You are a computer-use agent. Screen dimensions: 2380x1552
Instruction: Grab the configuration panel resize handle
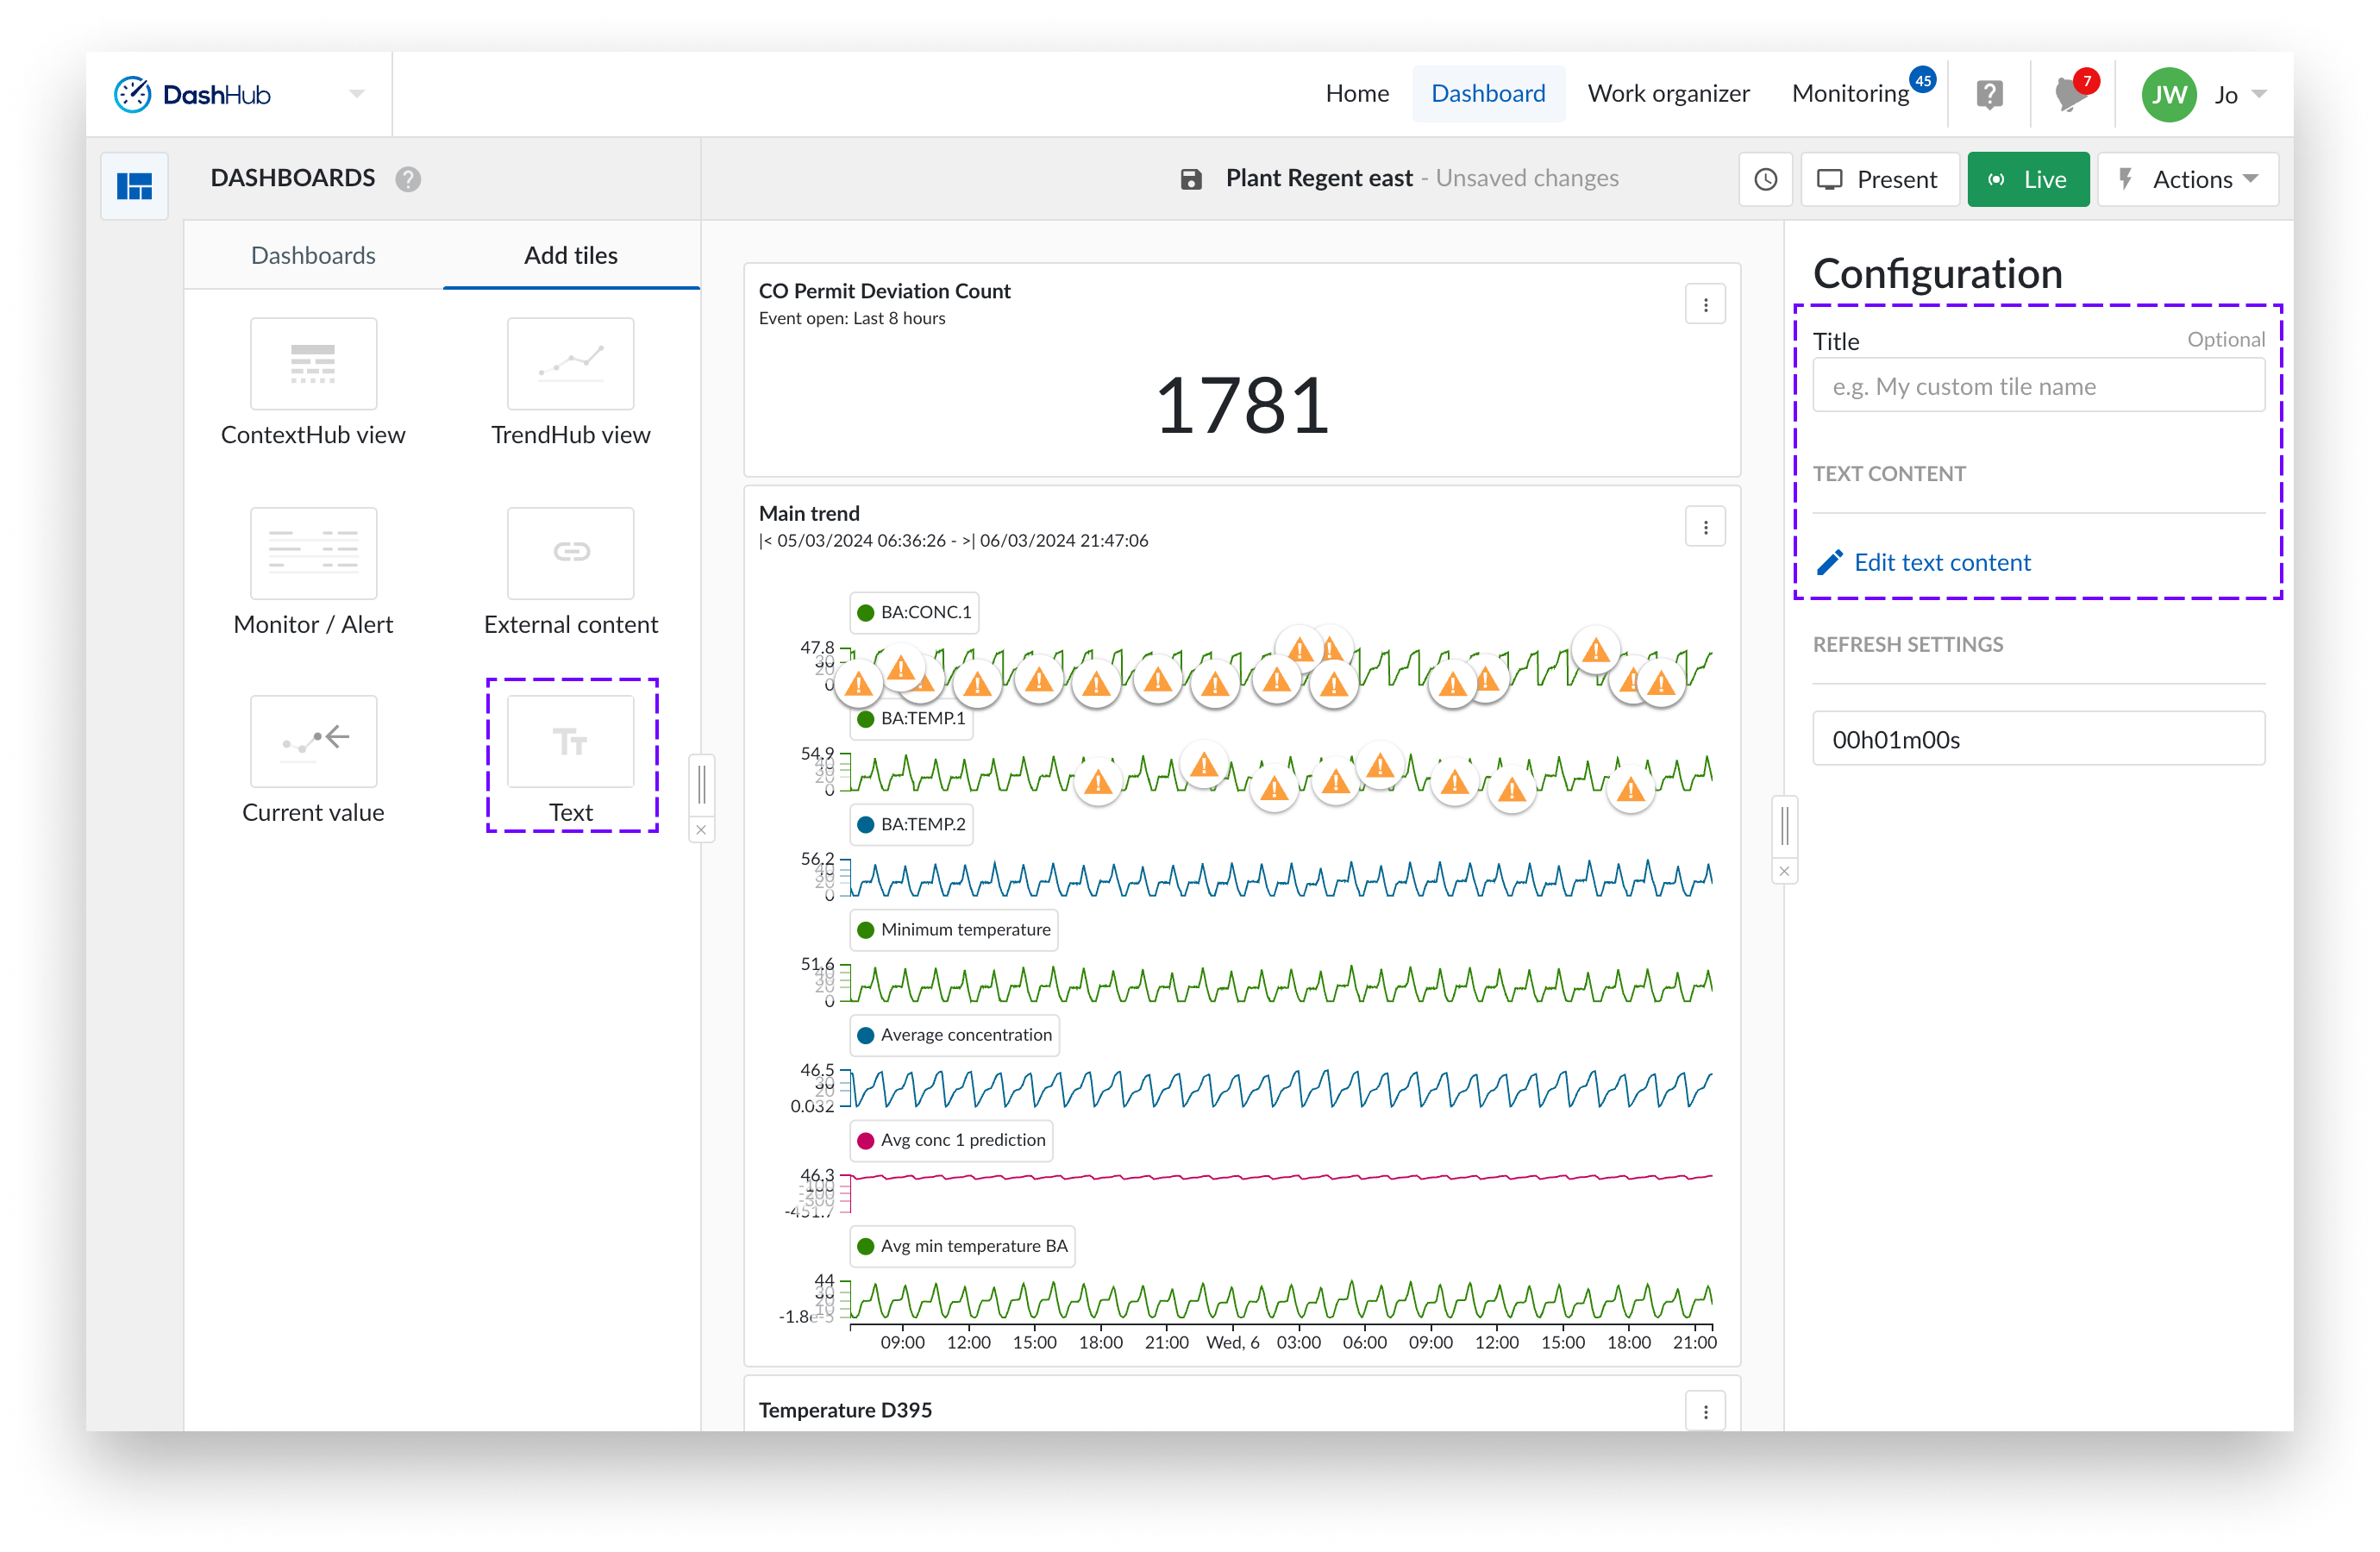click(1785, 827)
